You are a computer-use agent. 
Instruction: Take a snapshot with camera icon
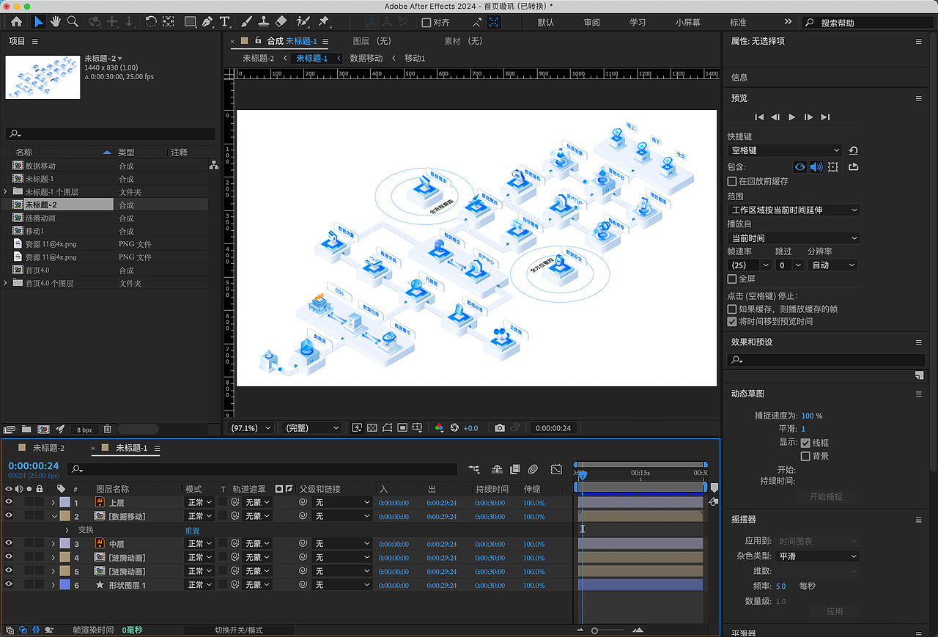pyautogui.click(x=500, y=428)
